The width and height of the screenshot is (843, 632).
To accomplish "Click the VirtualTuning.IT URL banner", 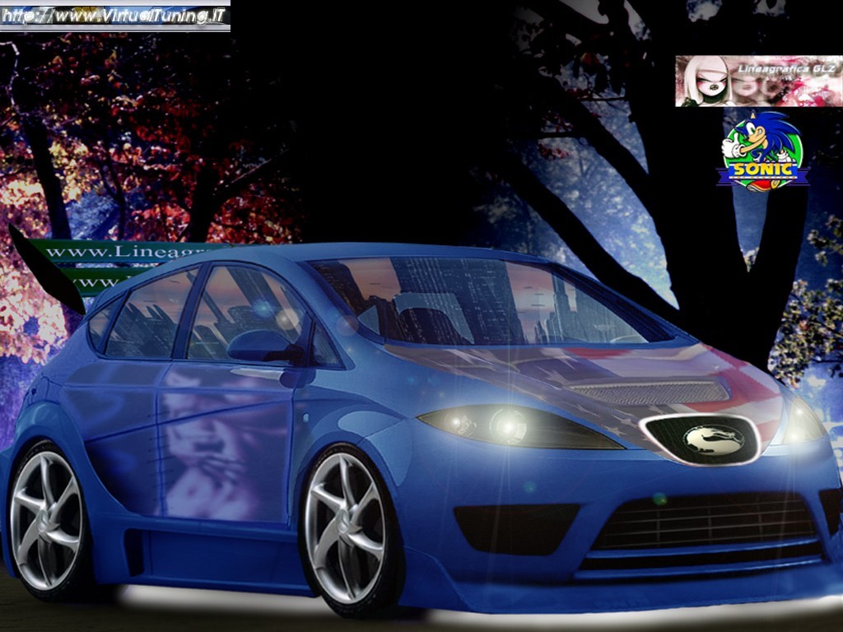I will point(115,16).
